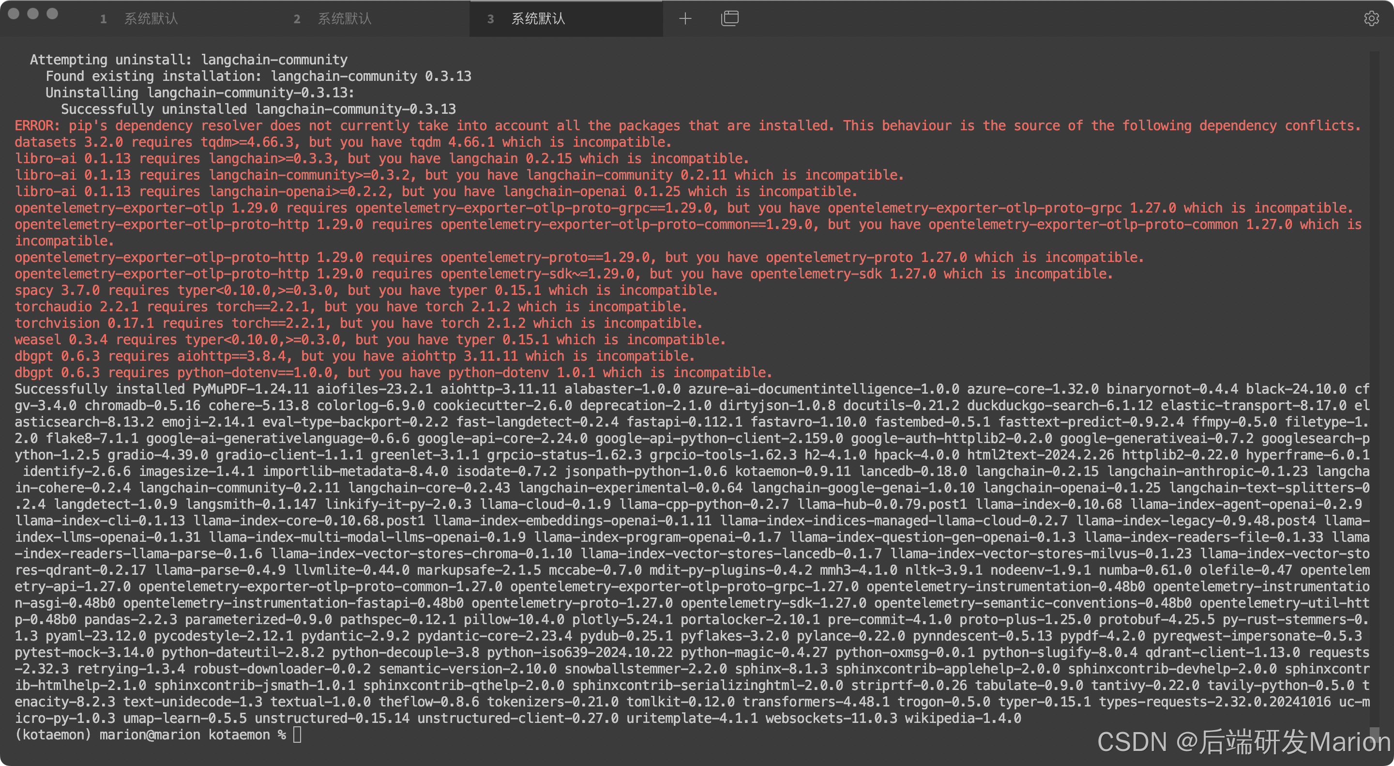This screenshot has height=766, width=1394.
Task: Click 'torchaudio 2.2.1 requires torch==2.2.1' line
Action: 350,306
